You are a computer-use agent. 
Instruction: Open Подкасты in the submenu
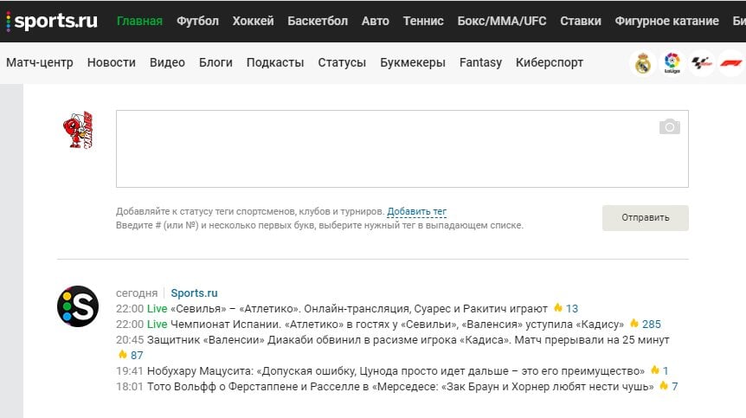pyautogui.click(x=275, y=62)
